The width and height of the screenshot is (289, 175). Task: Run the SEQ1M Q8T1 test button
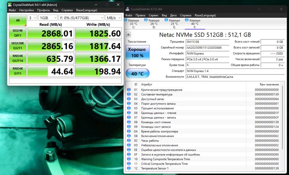coord(17,33)
